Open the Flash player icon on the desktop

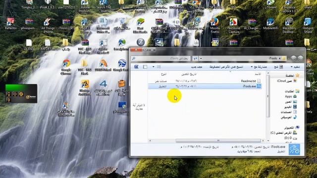[141, 43]
